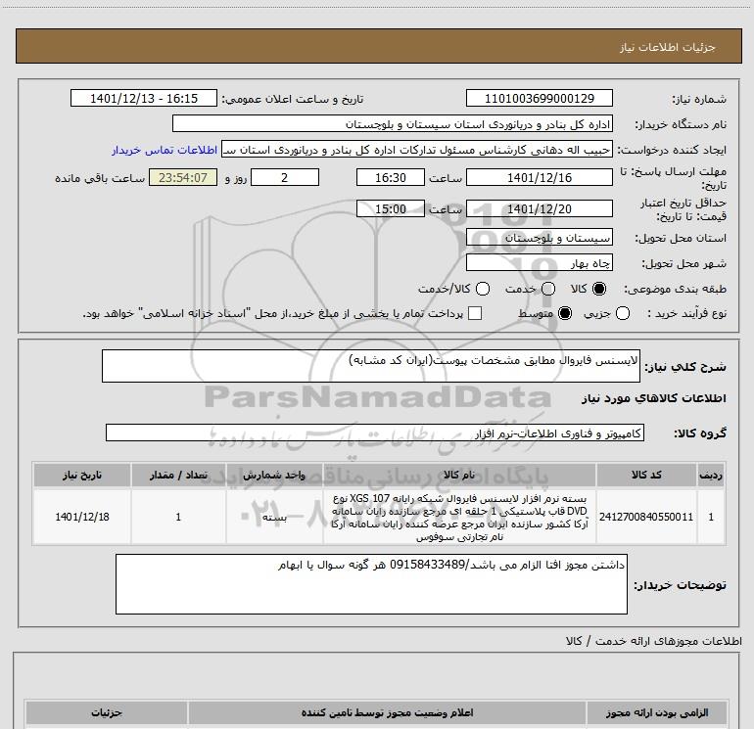Viewport: 754px width, 729px height.
Task: Click the product name cell mentioning XGS 107
Action: point(459,517)
